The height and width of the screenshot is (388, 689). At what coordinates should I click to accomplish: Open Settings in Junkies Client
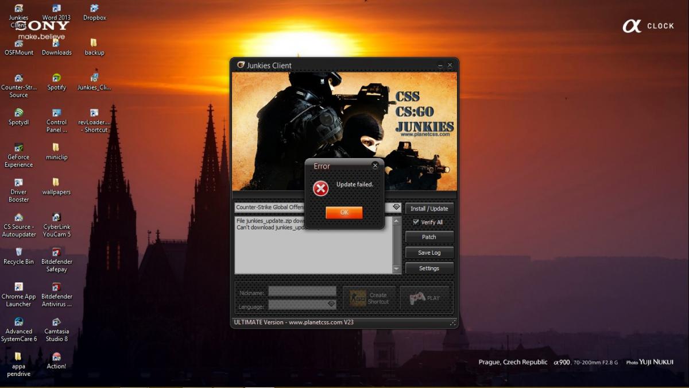point(429,268)
